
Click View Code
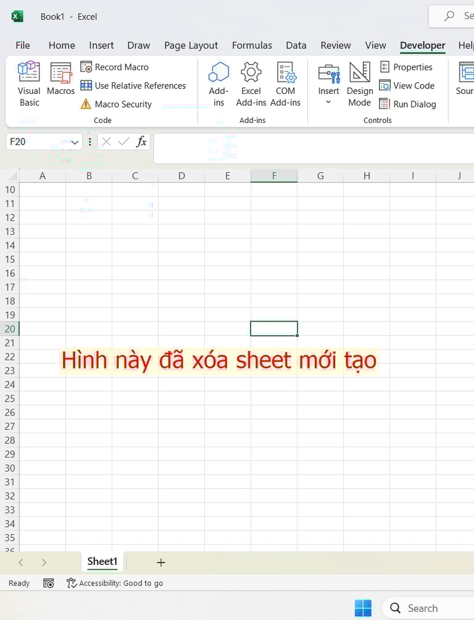[x=407, y=86]
